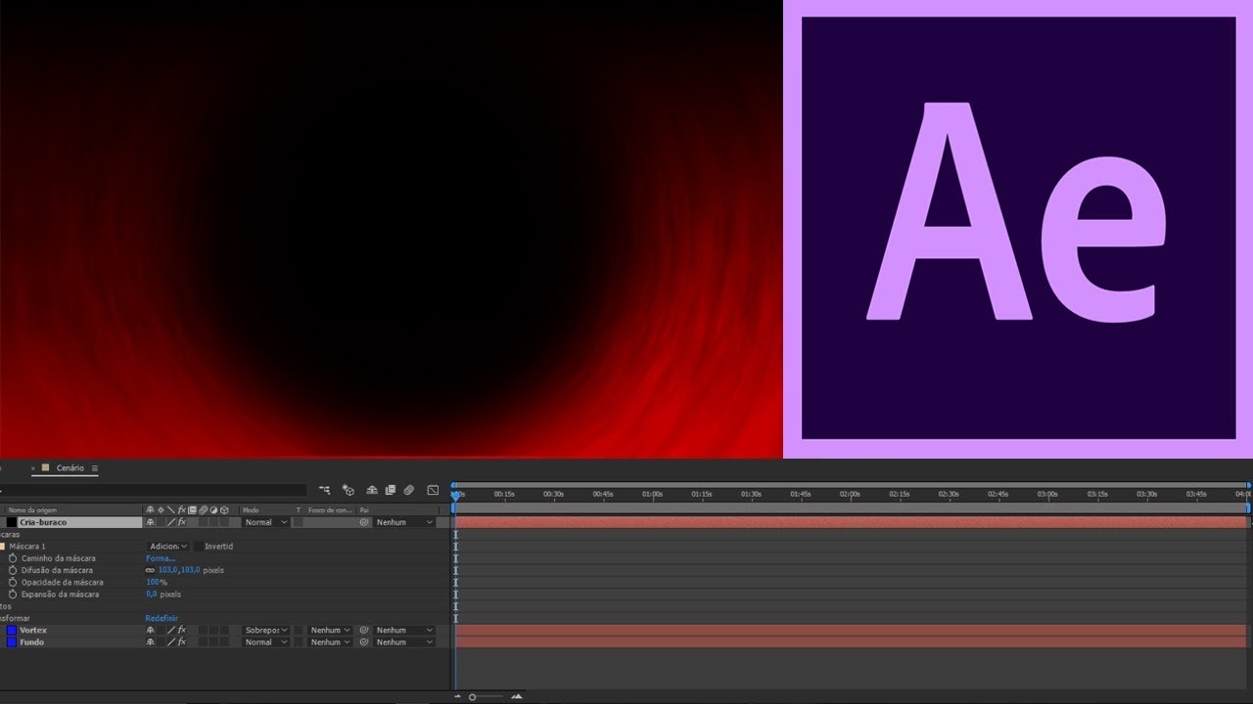Toggle Draft 3D mode icon

pyautogui.click(x=348, y=490)
